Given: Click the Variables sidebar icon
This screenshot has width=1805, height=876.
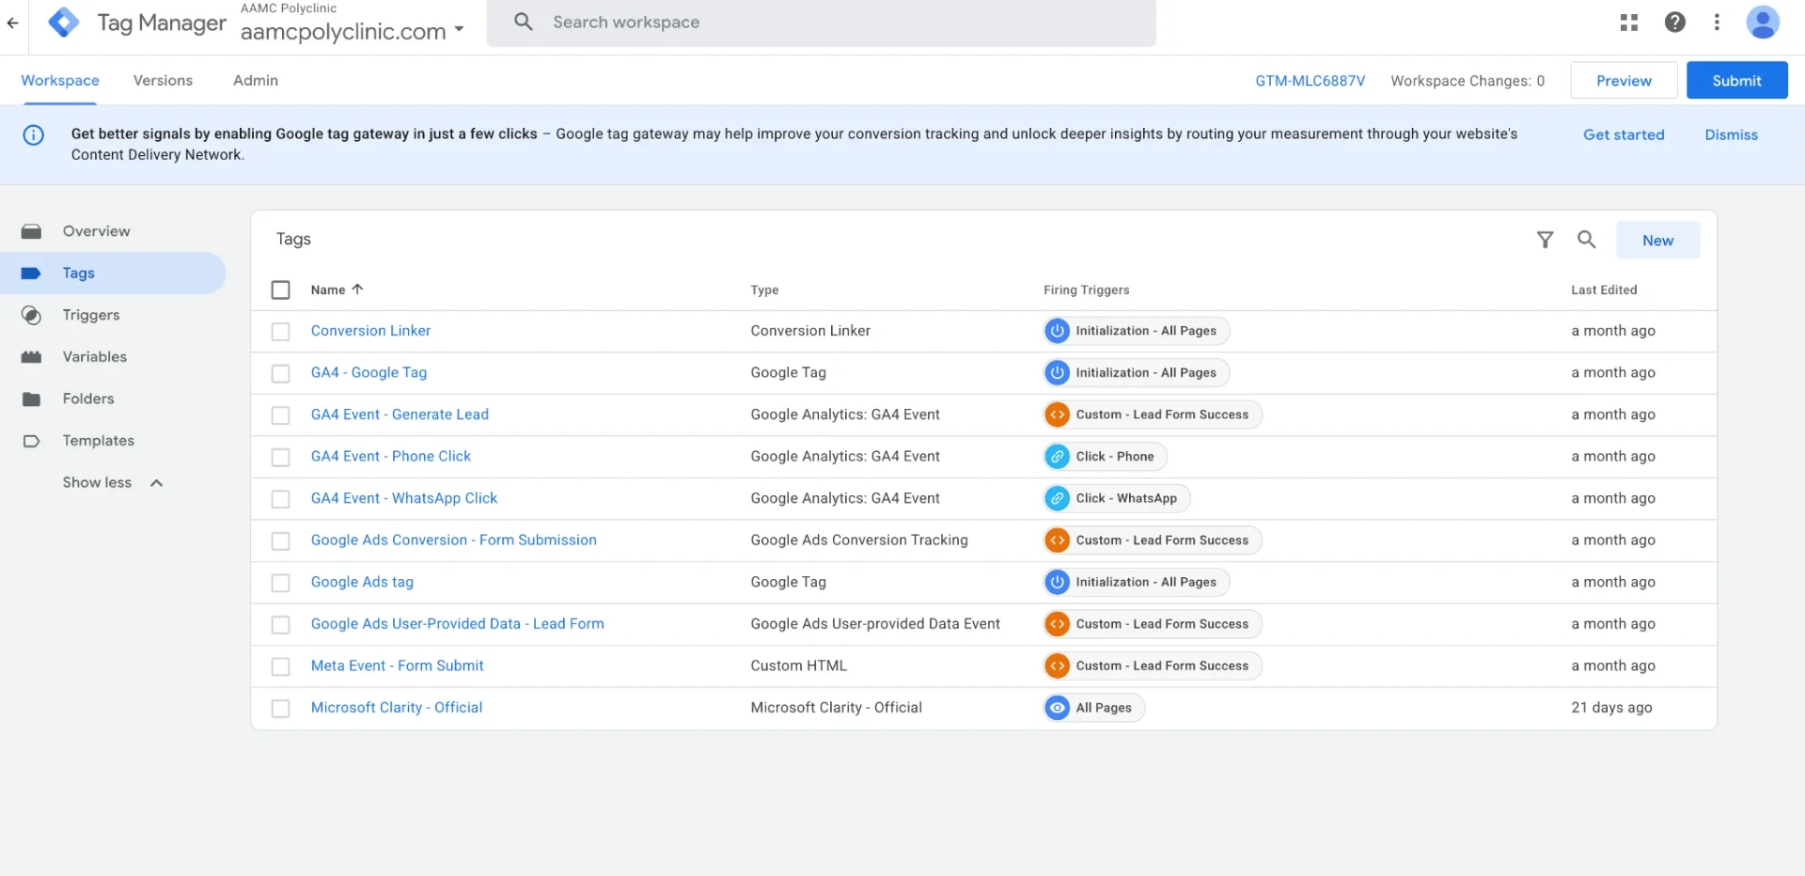Looking at the screenshot, I should 31,357.
